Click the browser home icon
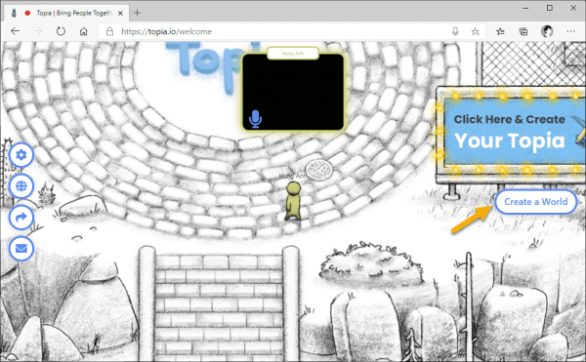The height and width of the screenshot is (362, 586). click(x=84, y=31)
